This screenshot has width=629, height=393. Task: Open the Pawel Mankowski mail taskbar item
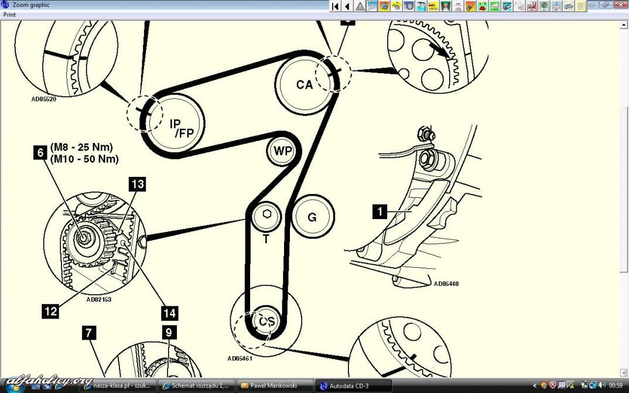click(274, 386)
